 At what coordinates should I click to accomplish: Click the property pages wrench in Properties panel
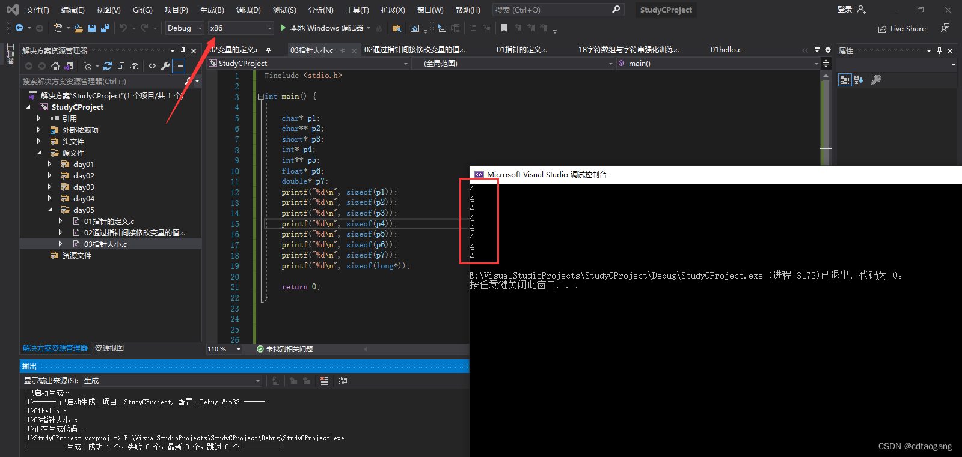[x=876, y=80]
